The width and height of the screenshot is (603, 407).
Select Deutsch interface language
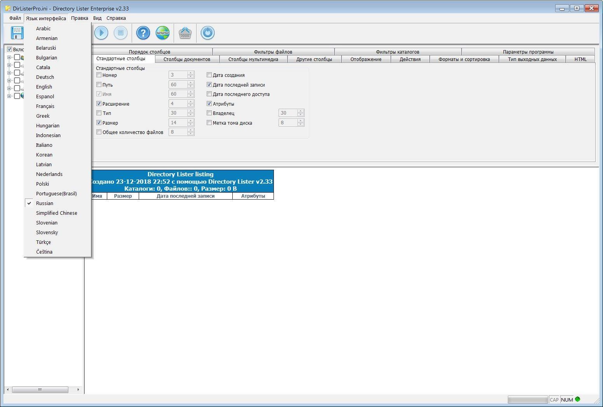[x=58, y=77]
